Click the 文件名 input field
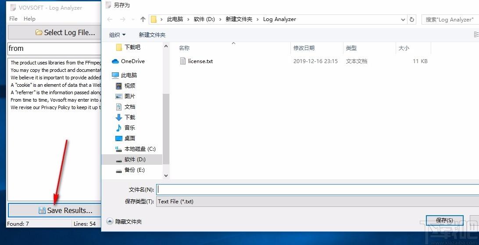 pyautogui.click(x=318, y=189)
